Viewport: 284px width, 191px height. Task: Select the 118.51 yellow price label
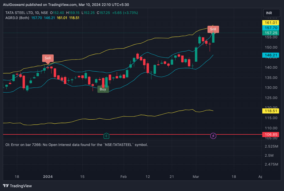pos(271,111)
